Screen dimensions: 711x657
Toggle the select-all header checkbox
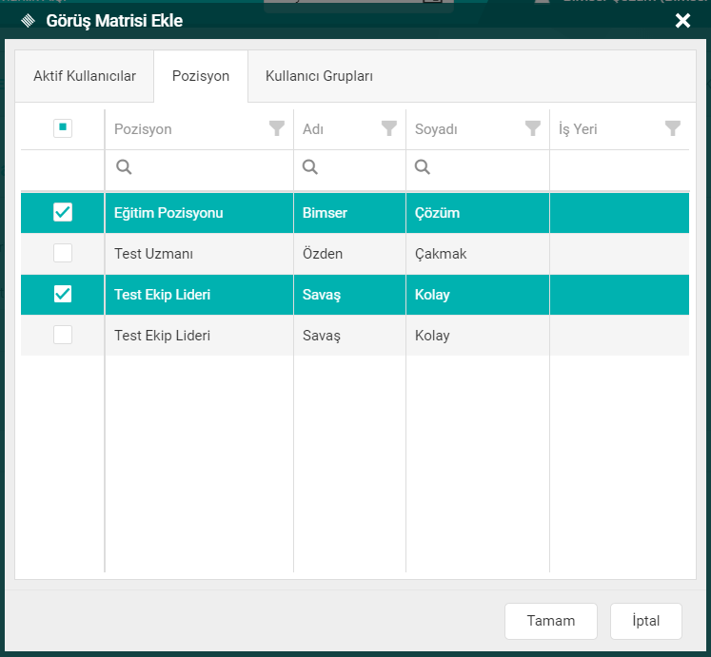pyautogui.click(x=63, y=128)
